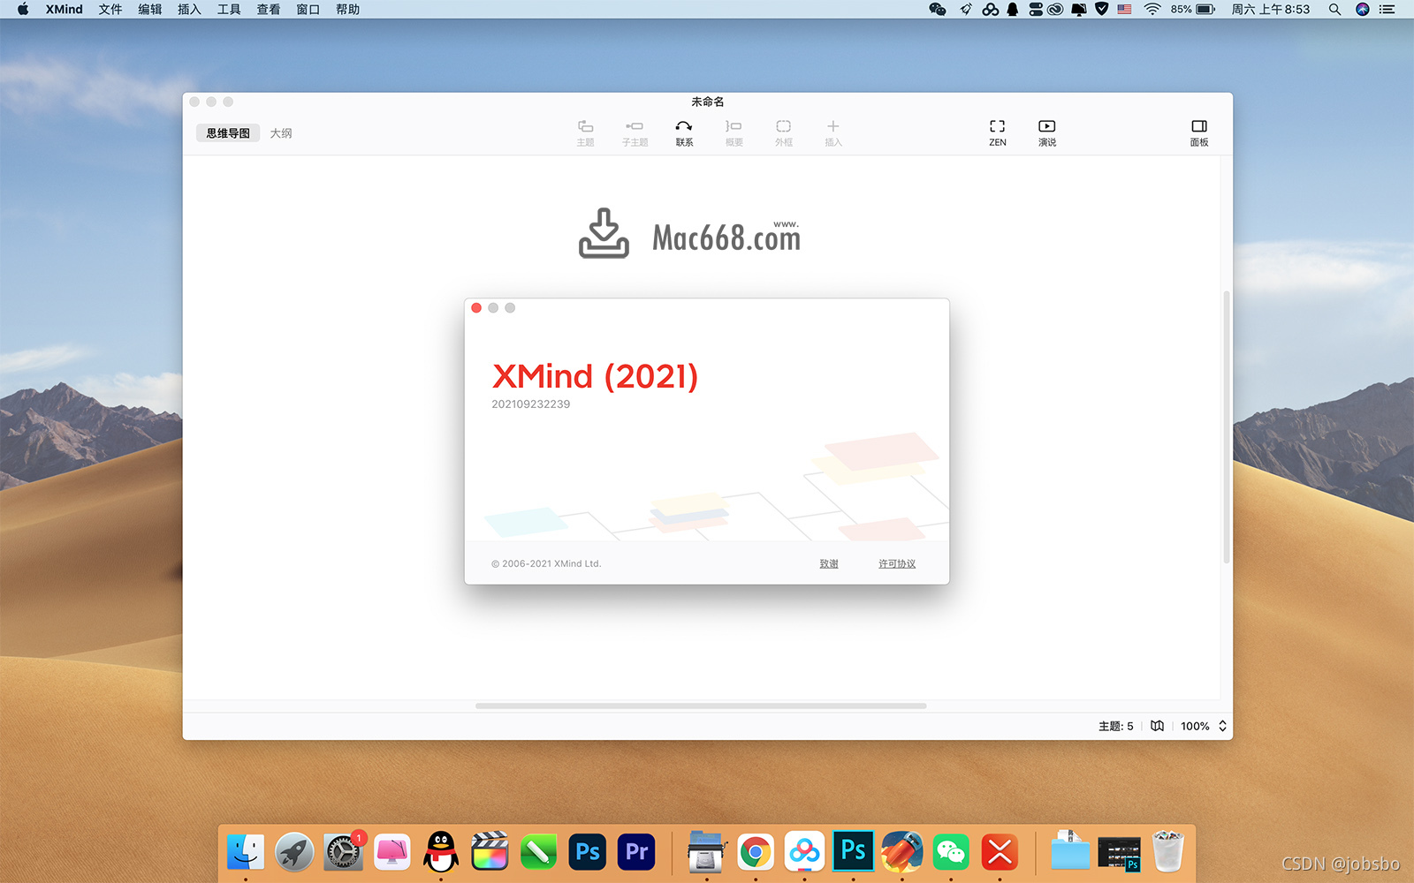The width and height of the screenshot is (1414, 883).
Task: Click the QQ penguin menu bar icon
Action: [1013, 9]
